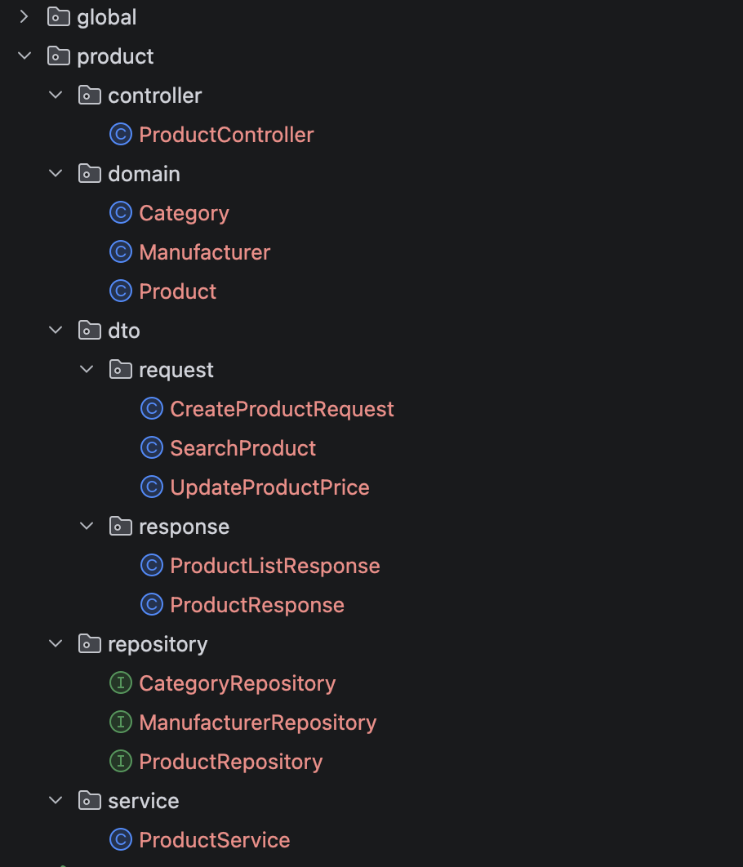This screenshot has width=743, height=867.
Task: Open the UpdateProductPrice class
Action: 269,487
